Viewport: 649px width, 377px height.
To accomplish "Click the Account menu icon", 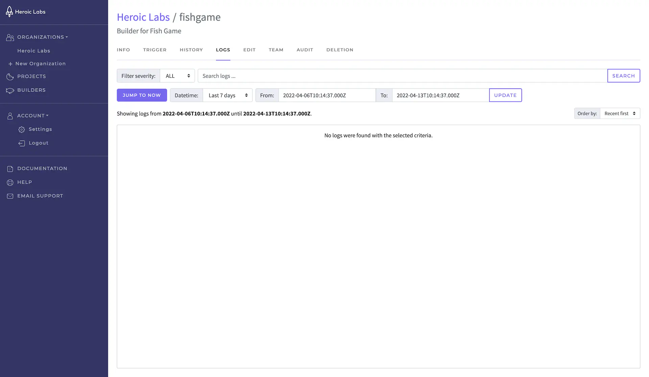I will (x=10, y=116).
